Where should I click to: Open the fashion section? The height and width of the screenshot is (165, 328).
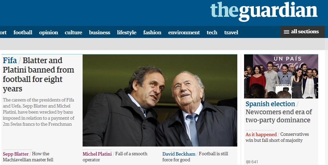click(x=152, y=32)
